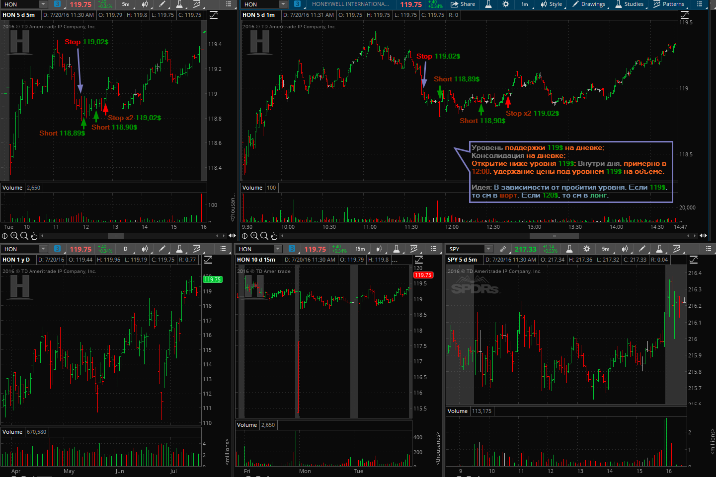This screenshot has height=477, width=716.
Task: Toggle blue link group 3 in HON 5m panel
Action: (58, 4)
